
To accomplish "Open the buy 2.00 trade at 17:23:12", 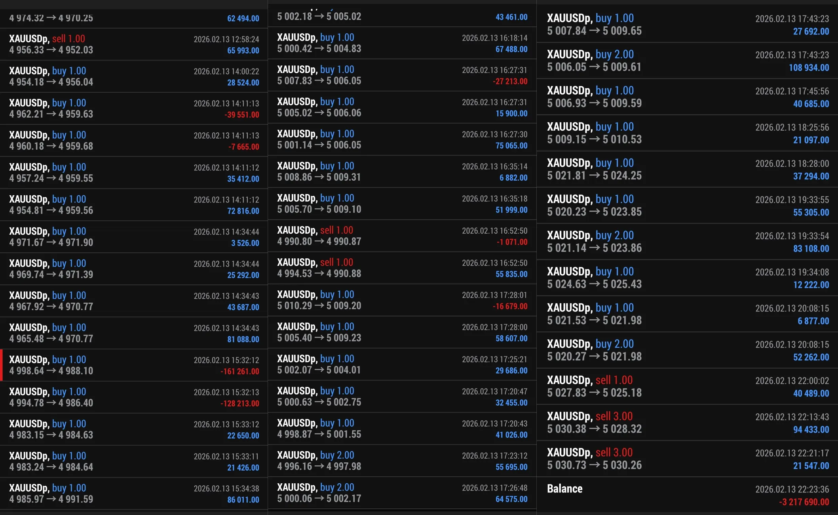I will [402, 461].
